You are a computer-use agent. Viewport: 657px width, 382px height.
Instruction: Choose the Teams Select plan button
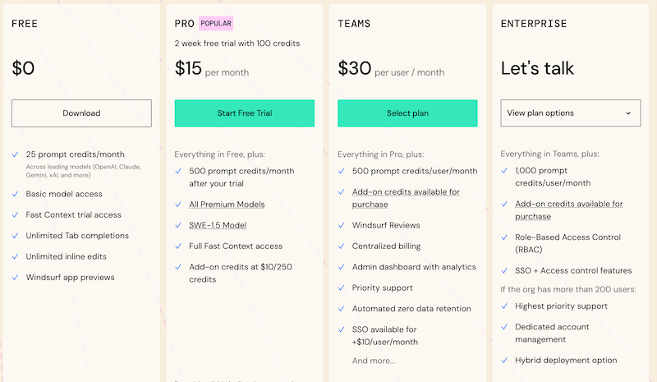coord(407,113)
